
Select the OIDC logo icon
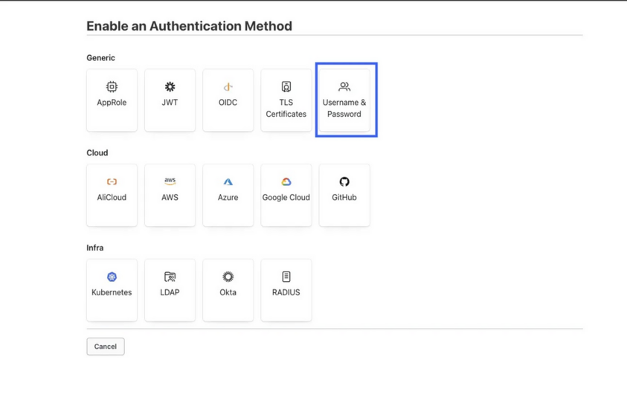(228, 87)
